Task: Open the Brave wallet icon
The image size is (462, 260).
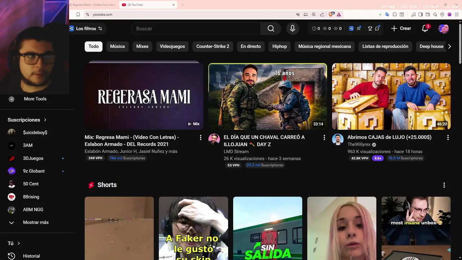Action: pyautogui.click(x=428, y=14)
